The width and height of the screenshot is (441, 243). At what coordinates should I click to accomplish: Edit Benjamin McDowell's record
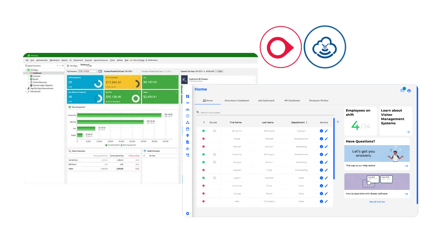[327, 131]
